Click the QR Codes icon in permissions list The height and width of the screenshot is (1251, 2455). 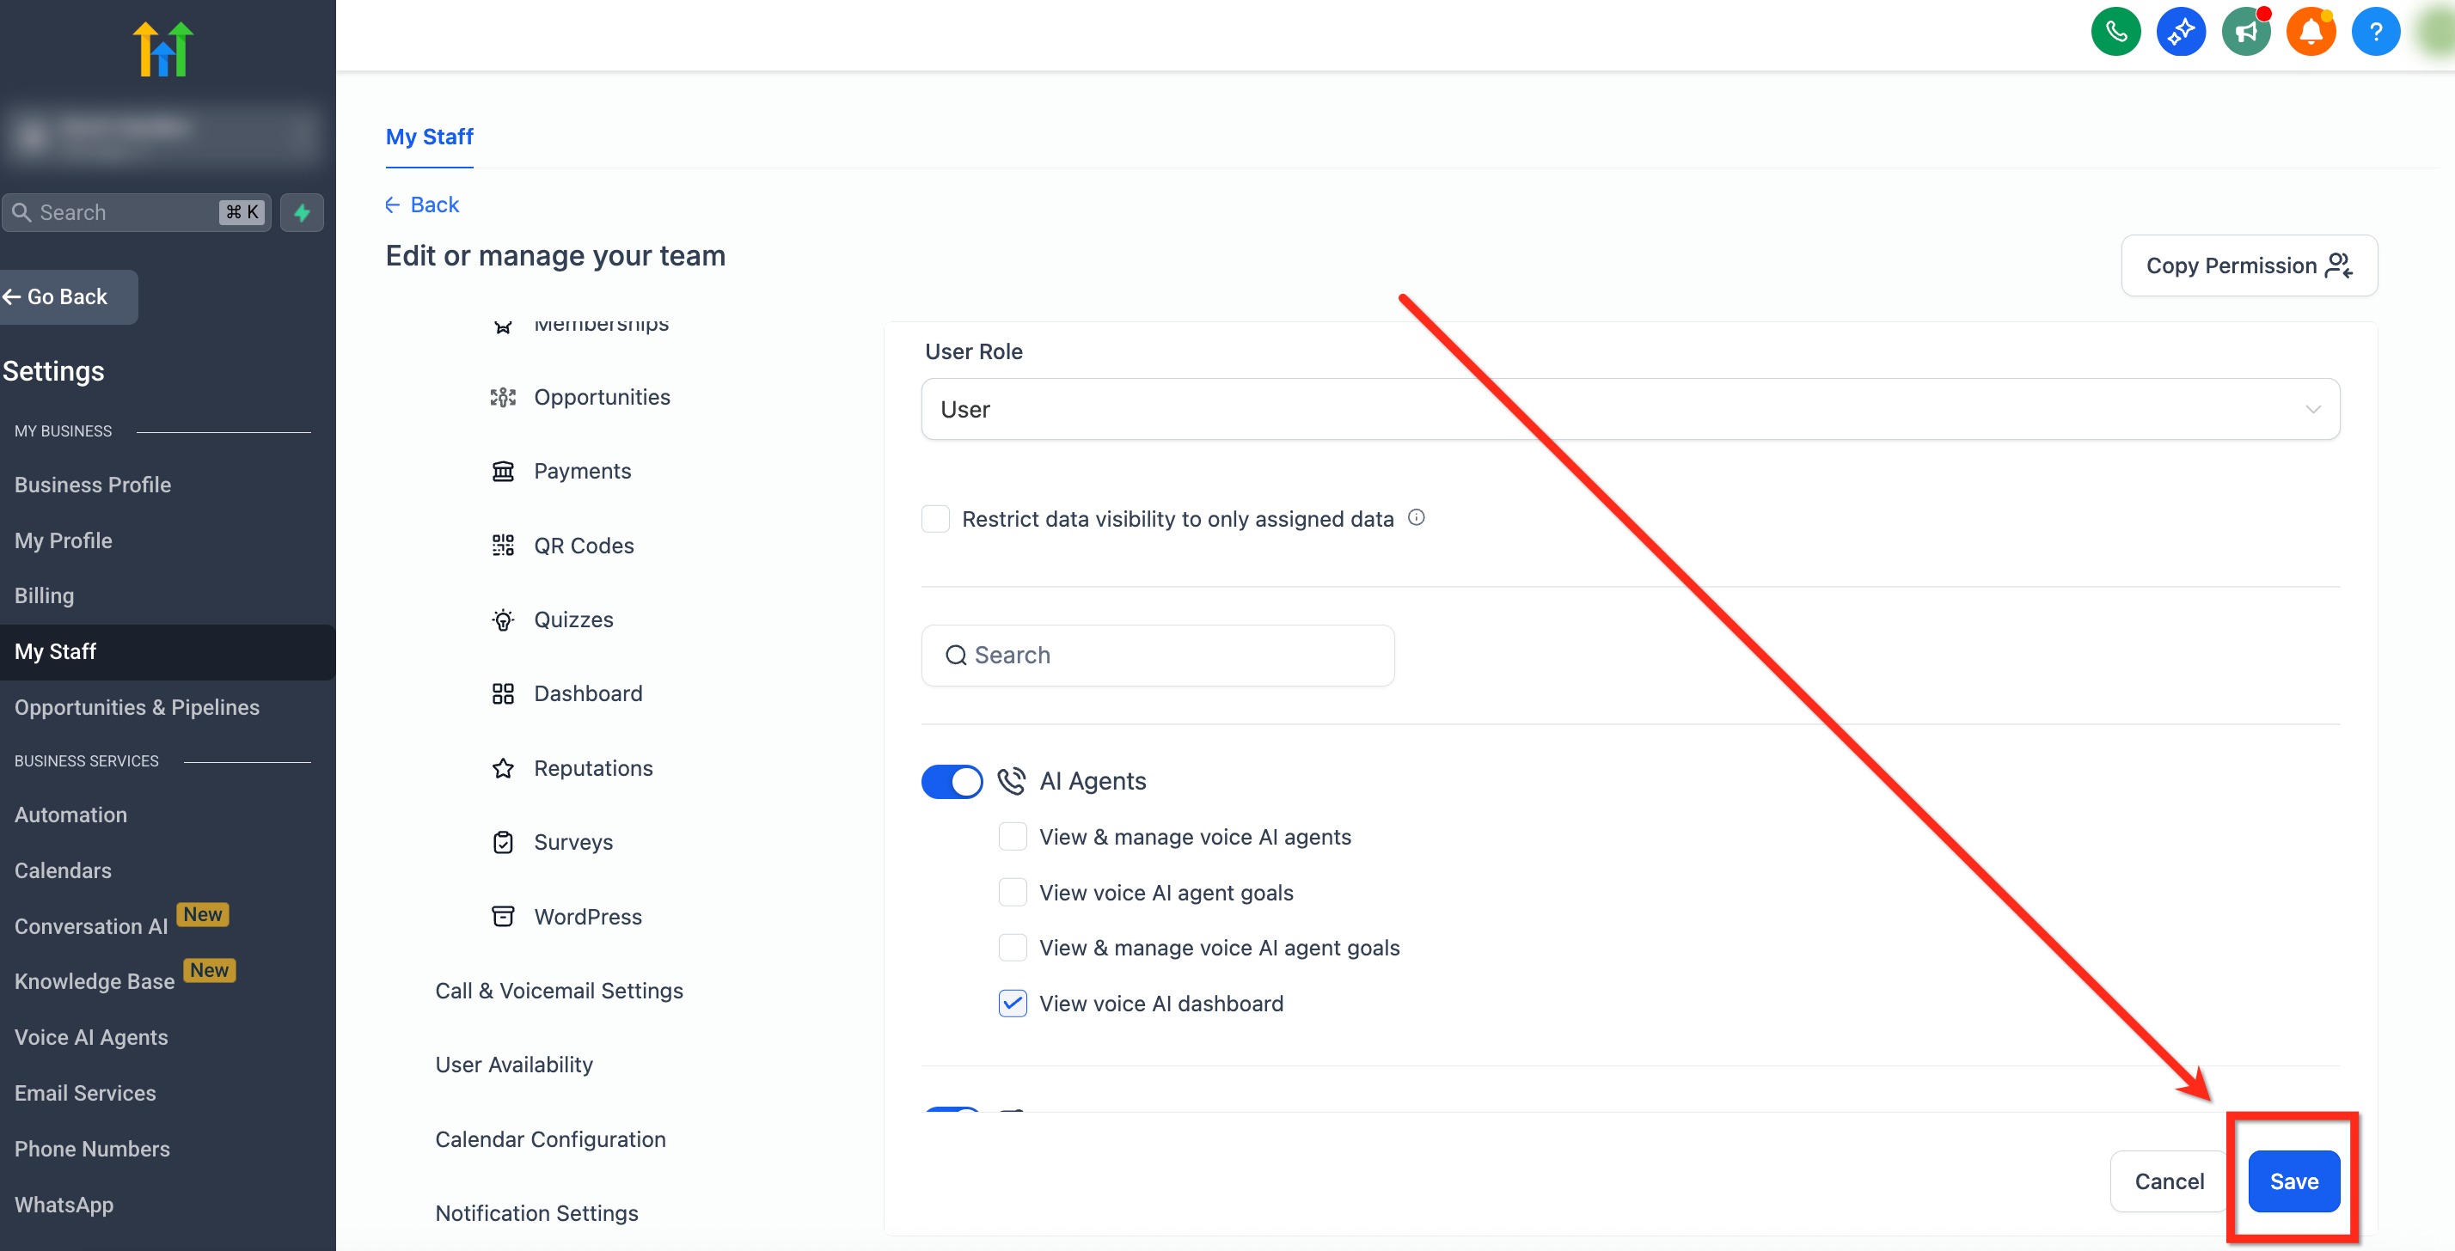503,545
